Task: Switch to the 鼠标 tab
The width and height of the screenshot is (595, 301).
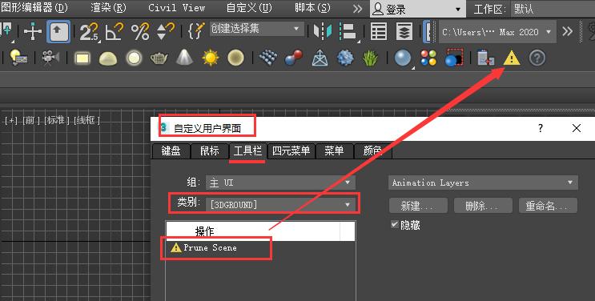Action: [x=210, y=151]
